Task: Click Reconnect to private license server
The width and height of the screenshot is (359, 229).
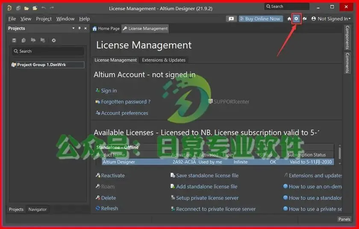Action: (x=213, y=209)
